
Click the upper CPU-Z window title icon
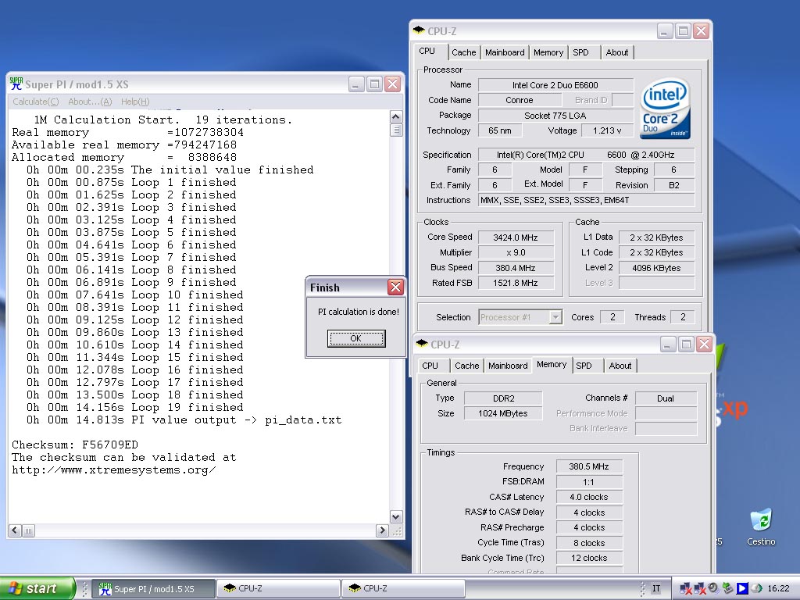419,30
